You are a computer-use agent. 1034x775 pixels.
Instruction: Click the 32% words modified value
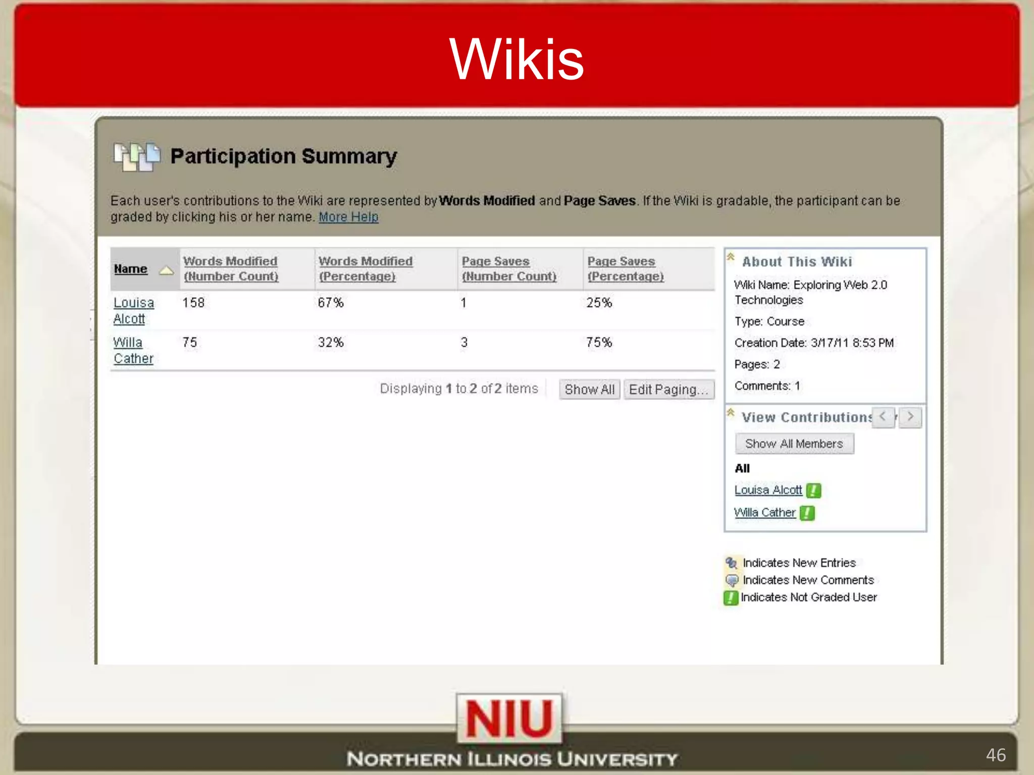pyautogui.click(x=331, y=343)
